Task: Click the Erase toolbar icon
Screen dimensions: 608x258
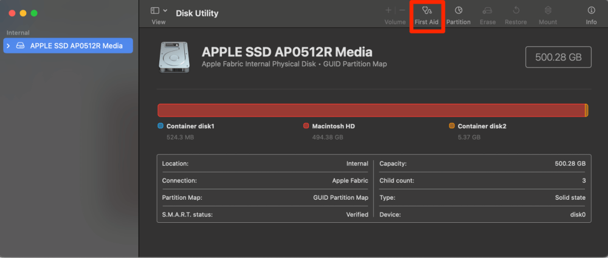Action: click(x=487, y=15)
